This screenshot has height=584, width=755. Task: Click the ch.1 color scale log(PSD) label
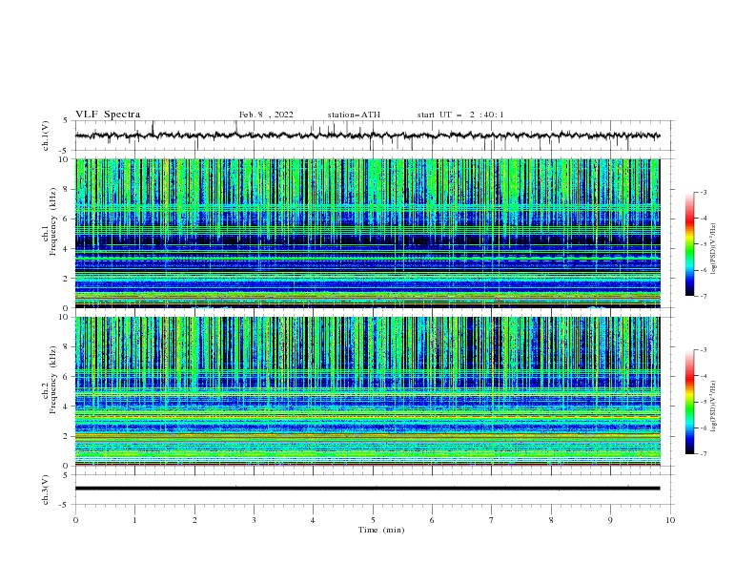pyautogui.click(x=714, y=249)
